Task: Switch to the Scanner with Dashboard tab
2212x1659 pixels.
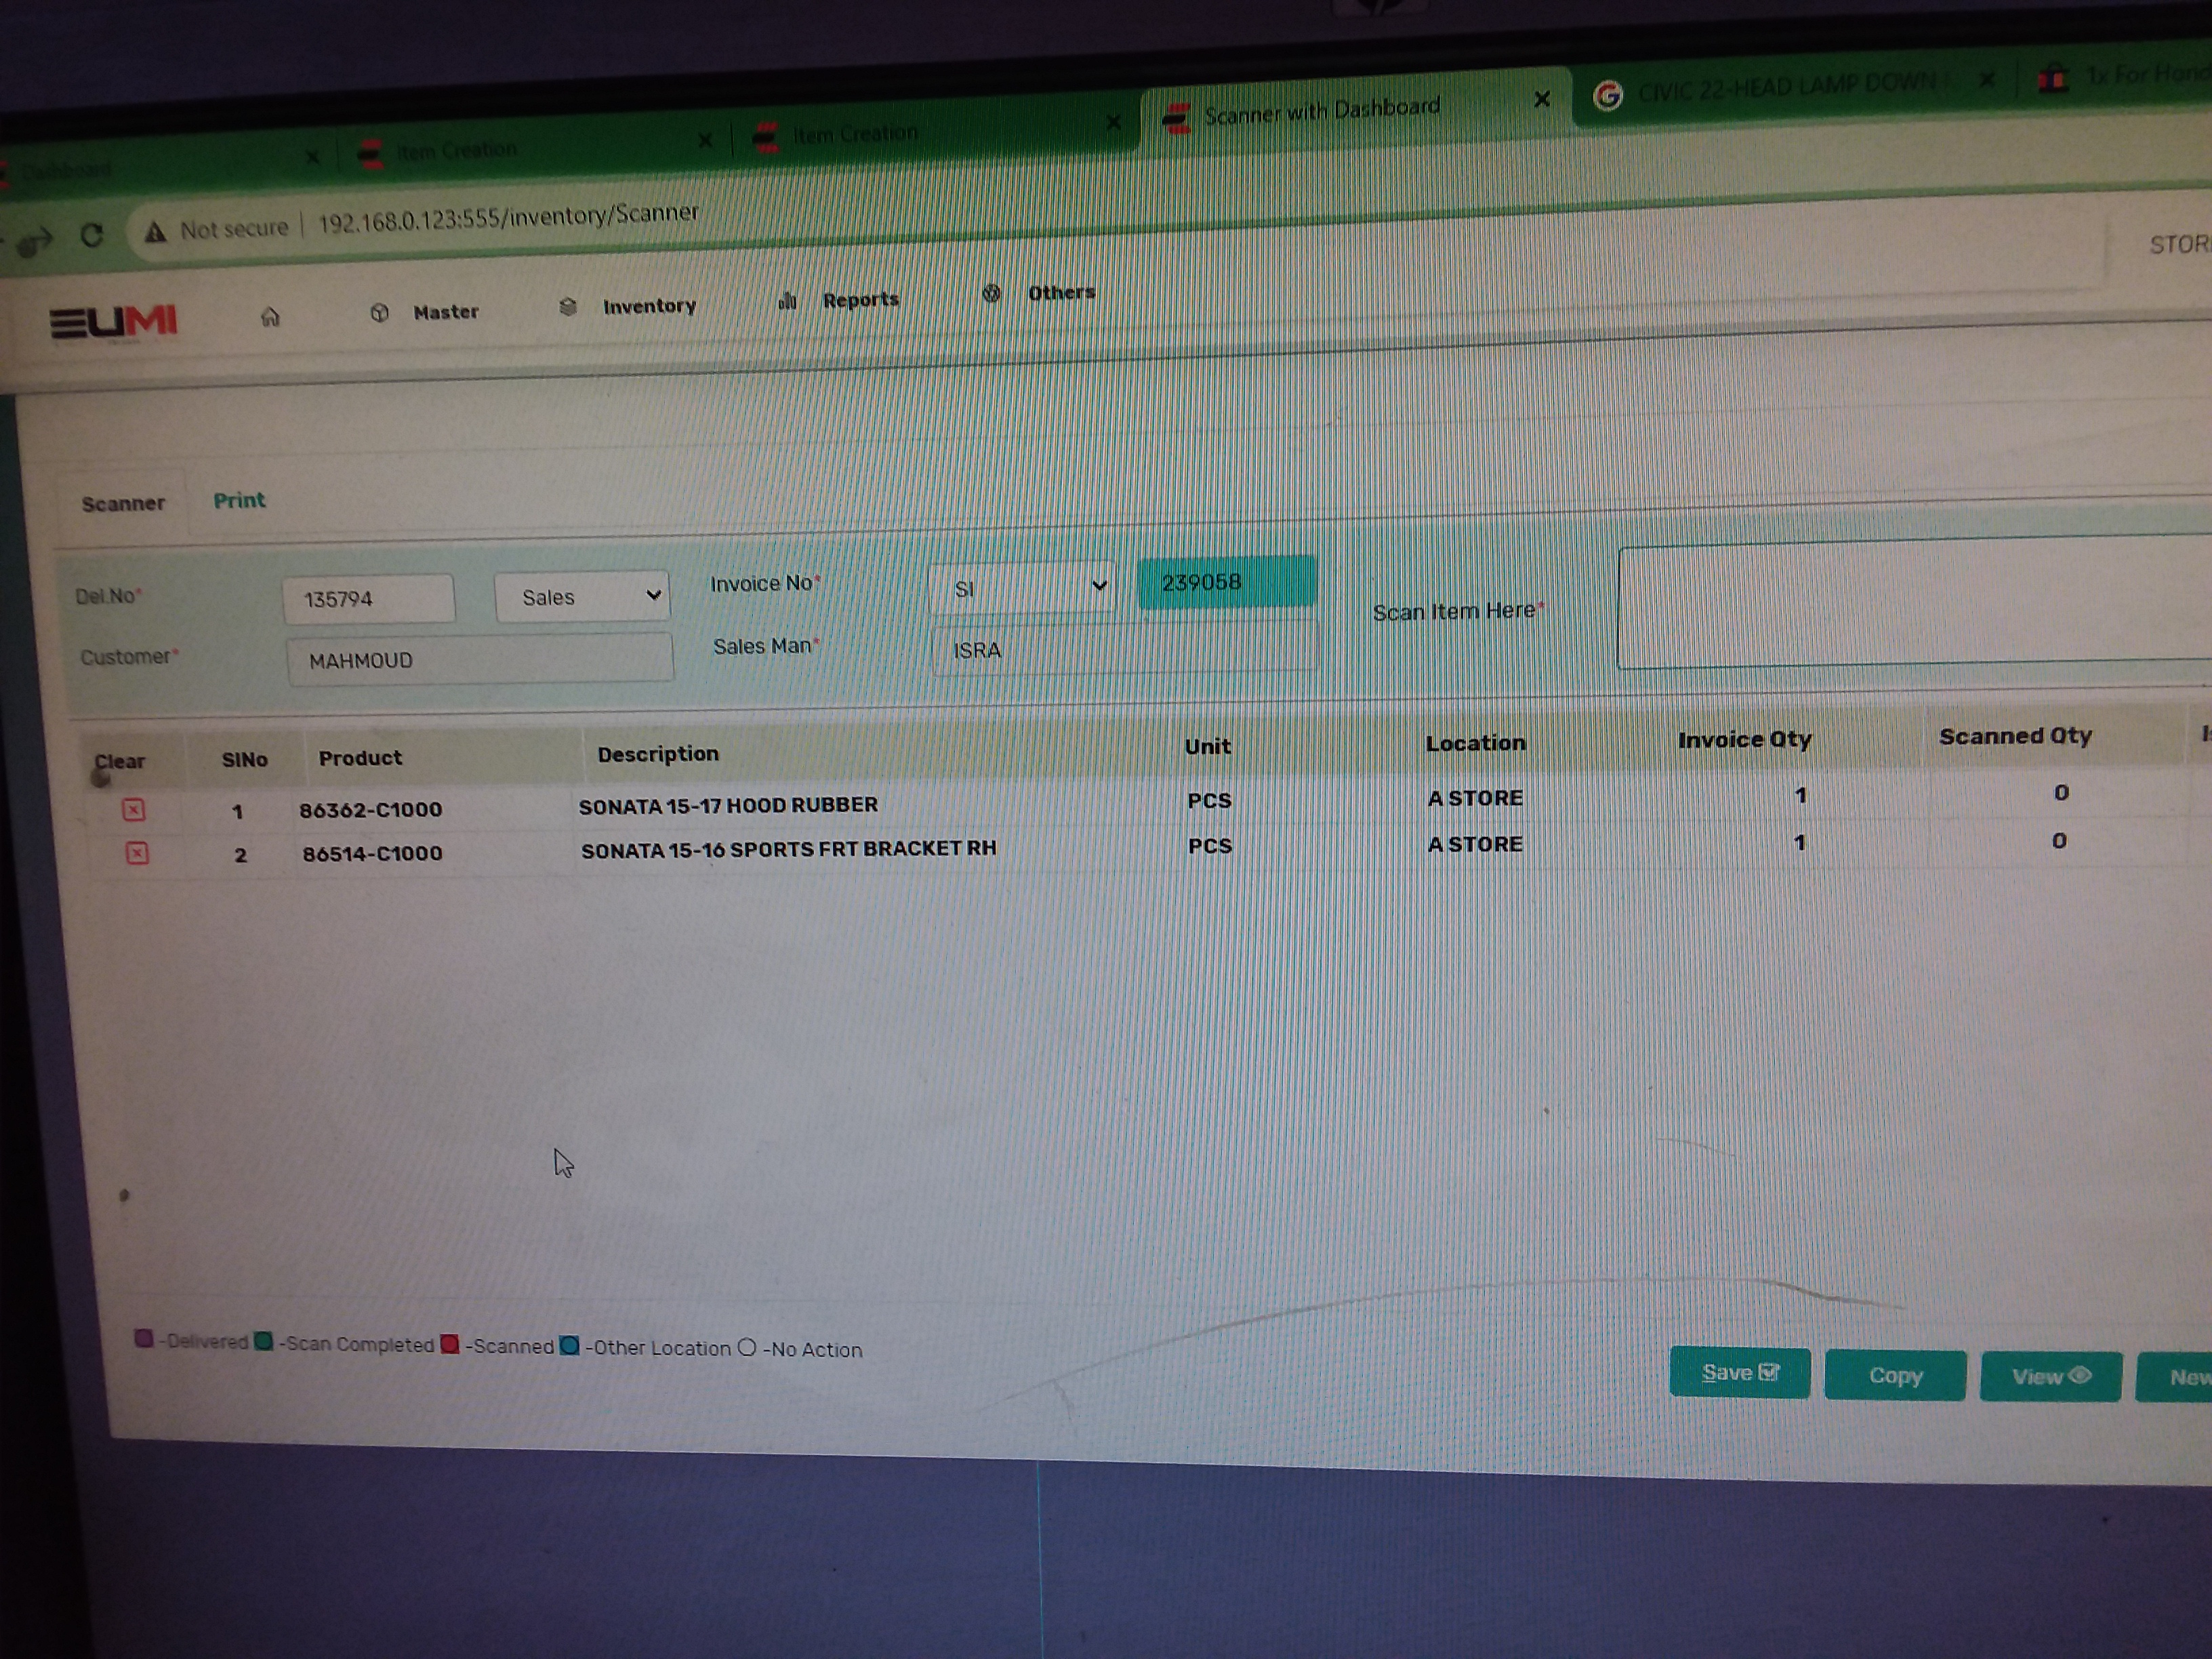Action: pyautogui.click(x=1321, y=110)
